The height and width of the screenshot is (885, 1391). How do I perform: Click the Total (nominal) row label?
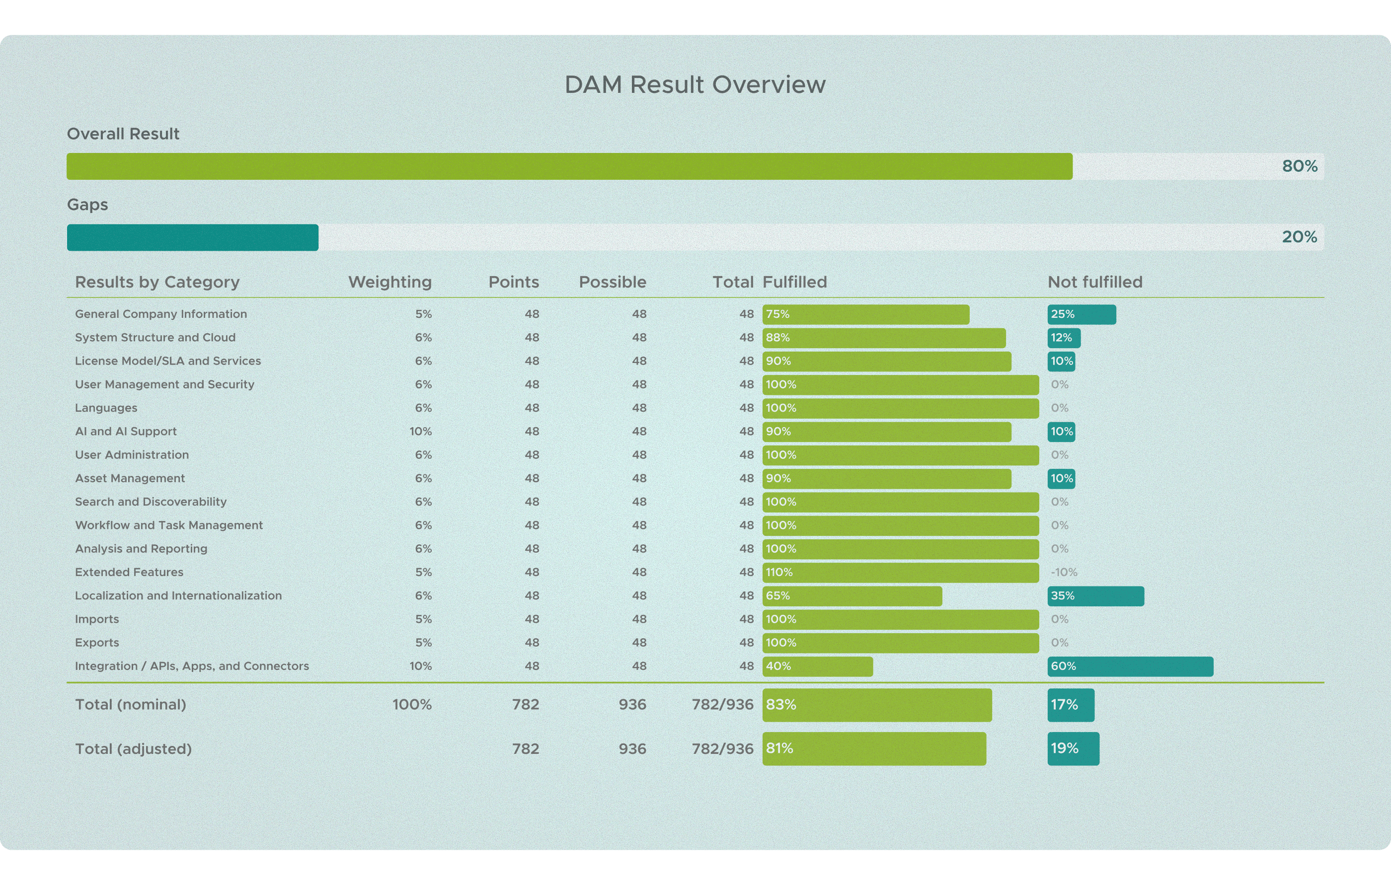[x=131, y=705]
